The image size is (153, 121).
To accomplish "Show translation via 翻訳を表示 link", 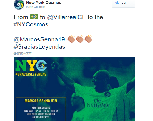I will (24, 53).
